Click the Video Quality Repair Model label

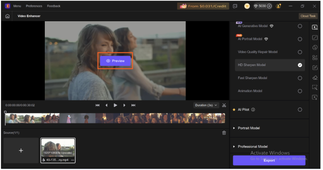(x=258, y=52)
